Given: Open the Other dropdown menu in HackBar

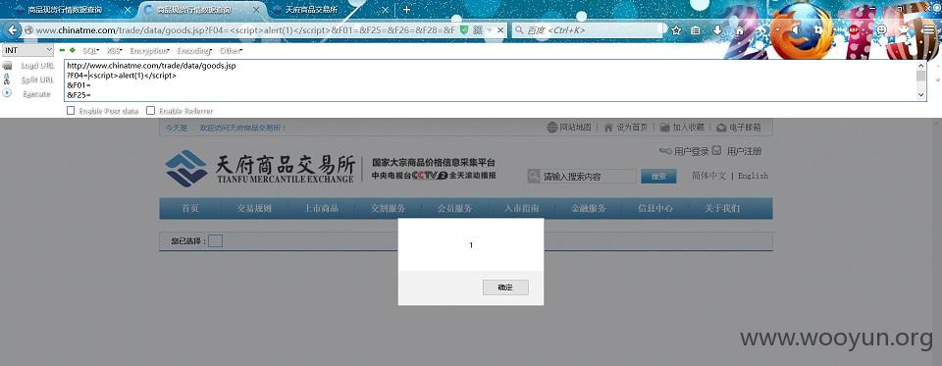Looking at the screenshot, I should coord(231,50).
